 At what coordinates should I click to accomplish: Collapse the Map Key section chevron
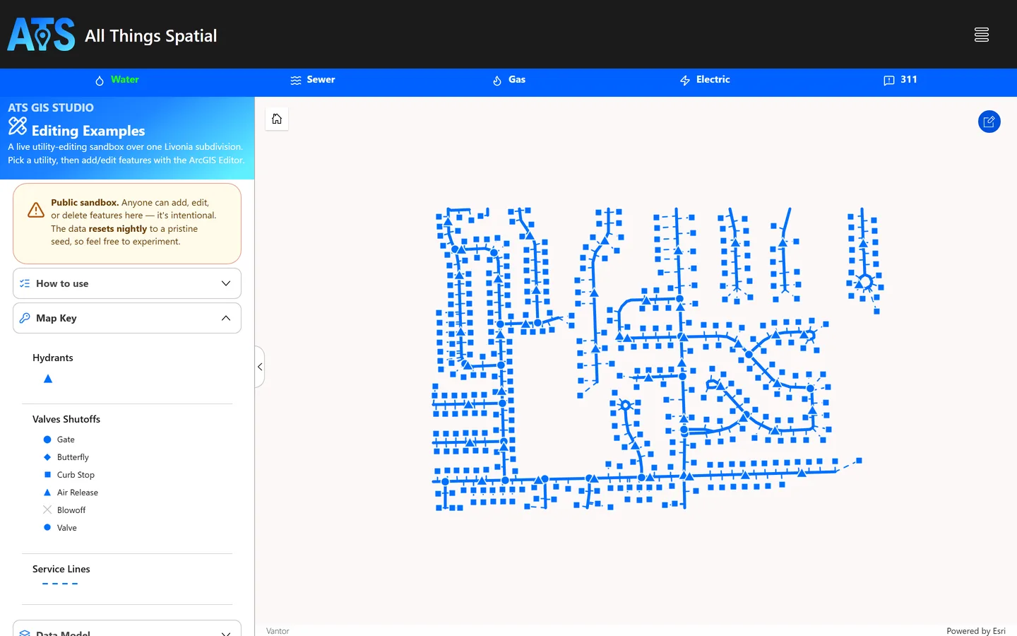226,318
